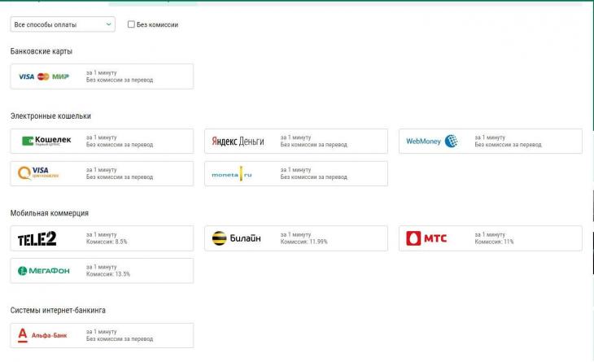Click the Visa Mastercard MIR card logo

click(x=44, y=76)
